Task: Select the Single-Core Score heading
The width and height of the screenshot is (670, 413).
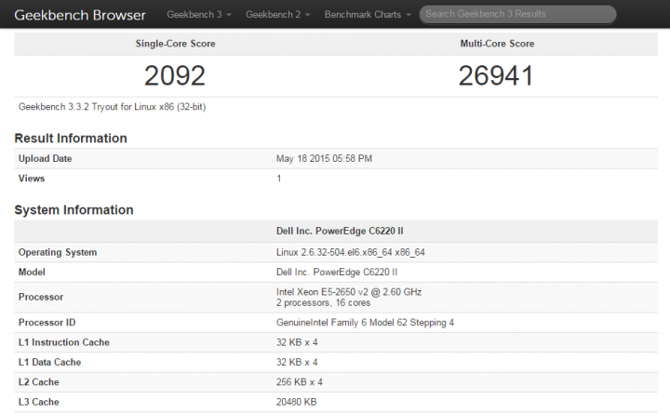Action: point(175,44)
